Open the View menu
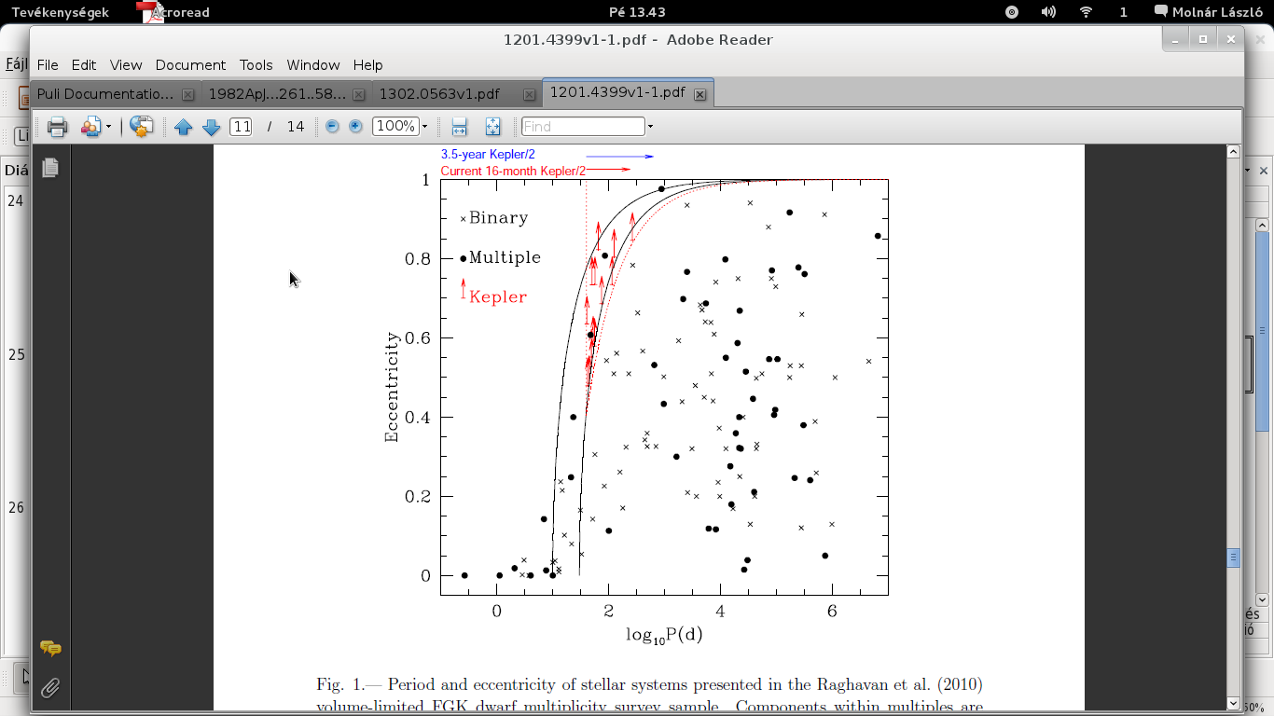This screenshot has height=716, width=1274. tap(126, 65)
